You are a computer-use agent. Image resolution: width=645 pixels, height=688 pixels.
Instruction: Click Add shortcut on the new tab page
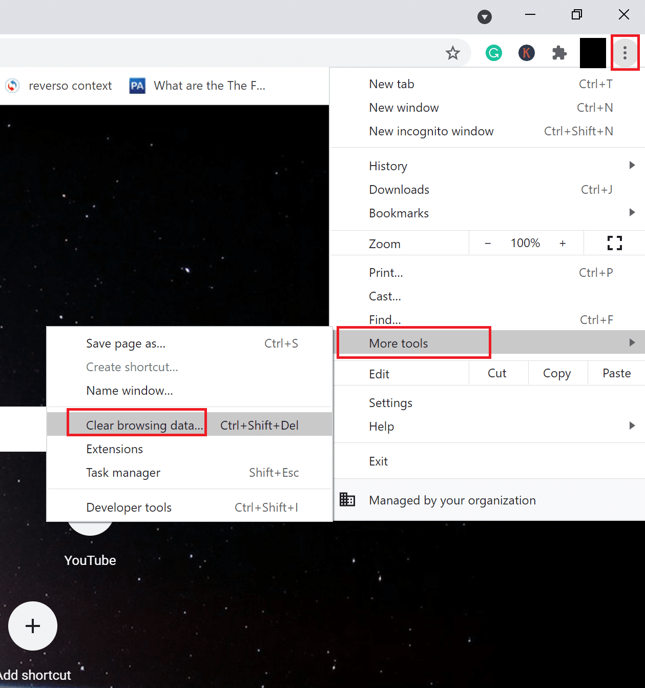click(32, 626)
